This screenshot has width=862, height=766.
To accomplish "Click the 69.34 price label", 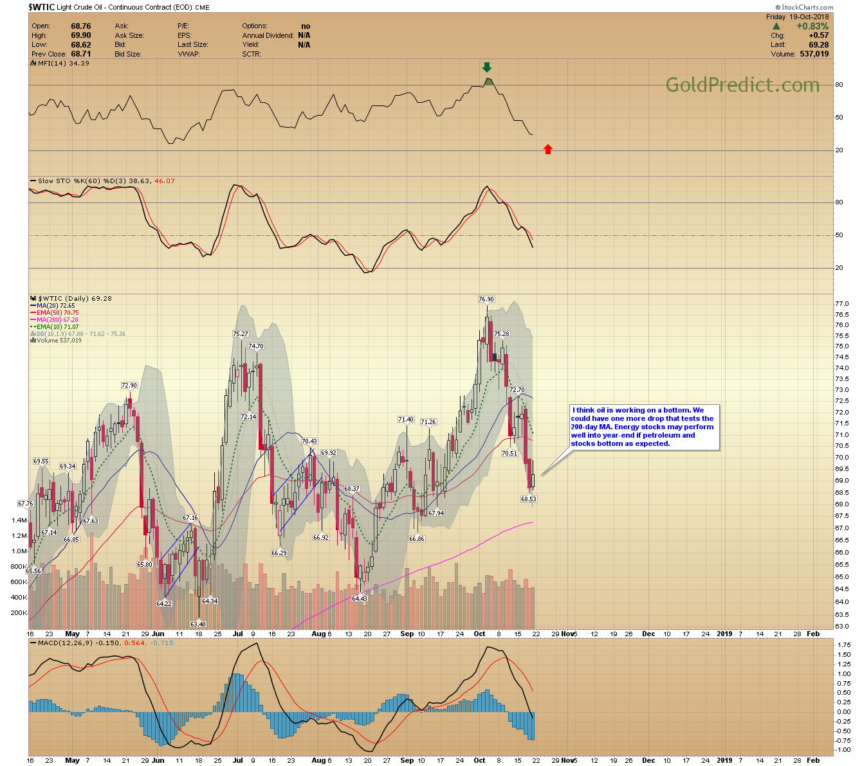I will pyautogui.click(x=68, y=467).
